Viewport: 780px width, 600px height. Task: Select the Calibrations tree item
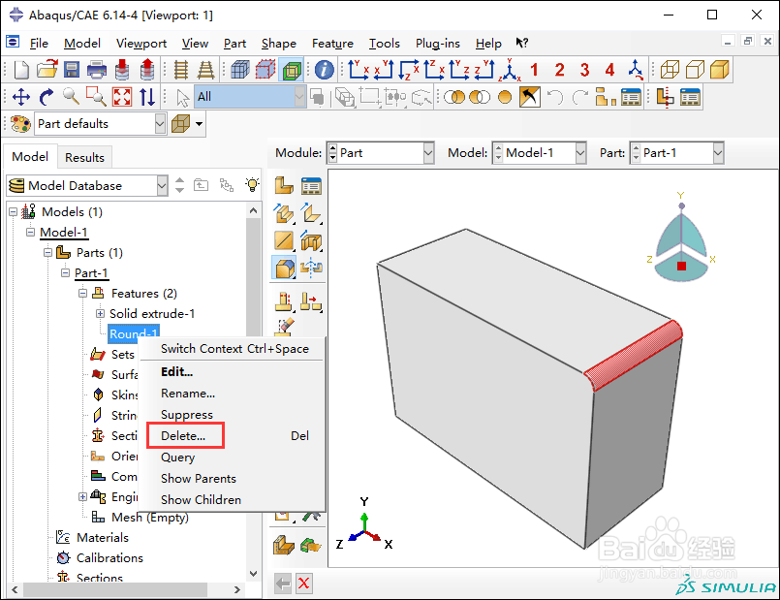(x=109, y=558)
